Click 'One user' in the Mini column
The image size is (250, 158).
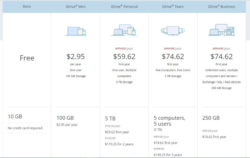[x=75, y=70]
